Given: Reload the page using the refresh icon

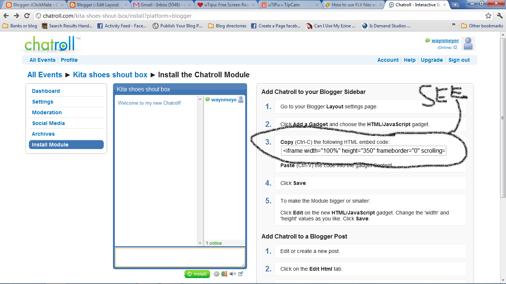Looking at the screenshot, I should tap(27, 16).
